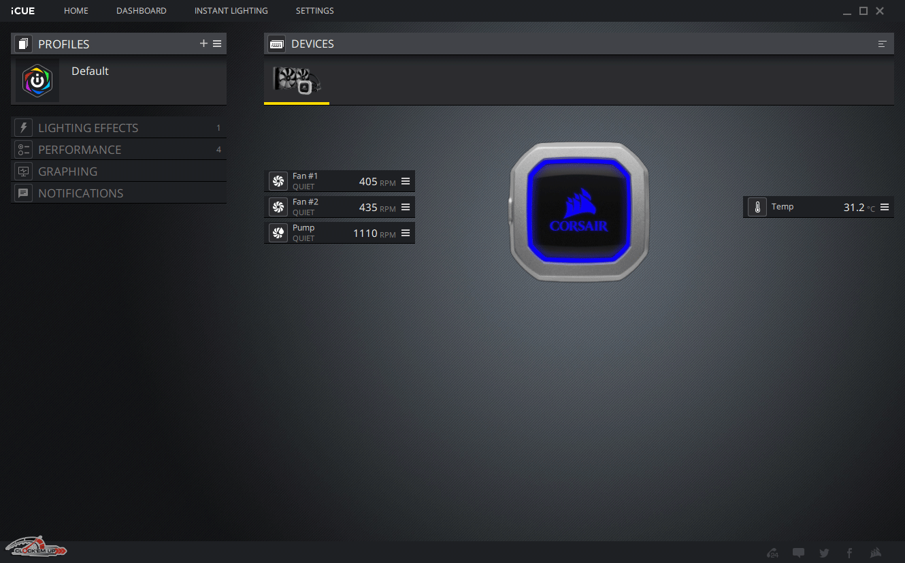
Task: Select the liquid cooler device thumbnail
Action: point(297,80)
